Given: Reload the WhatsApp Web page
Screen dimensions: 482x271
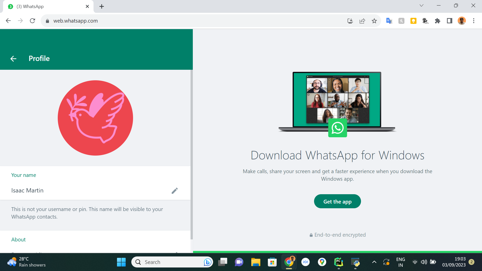Looking at the screenshot, I should click(x=32, y=21).
